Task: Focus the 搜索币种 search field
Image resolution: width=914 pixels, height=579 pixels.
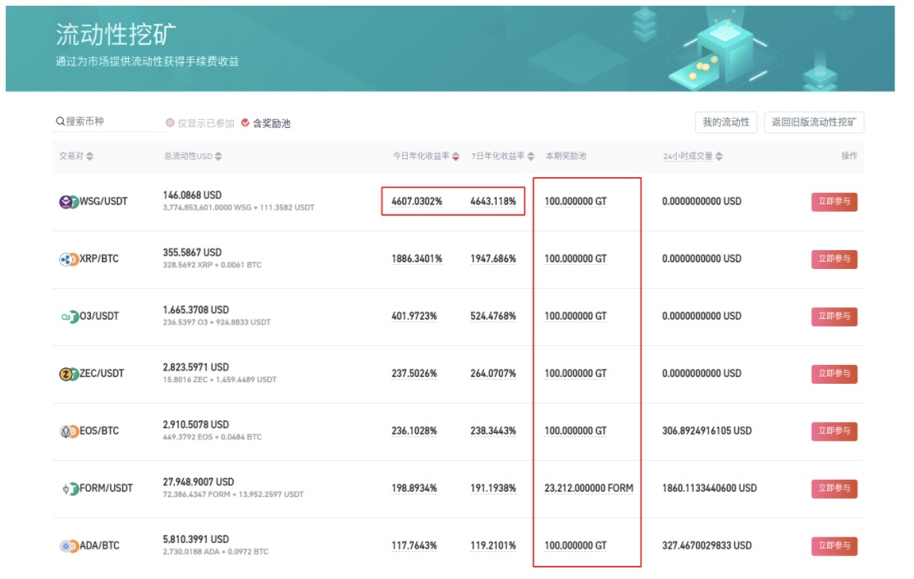Action: tap(111, 121)
